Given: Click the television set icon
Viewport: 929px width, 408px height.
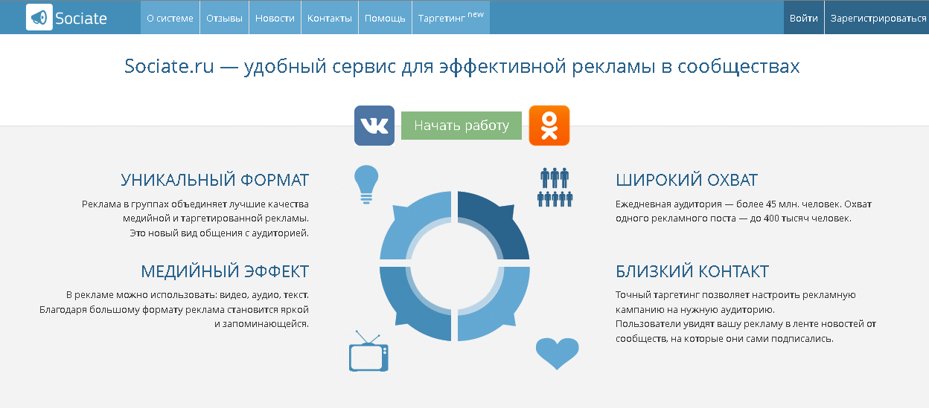Looking at the screenshot, I should [369, 352].
